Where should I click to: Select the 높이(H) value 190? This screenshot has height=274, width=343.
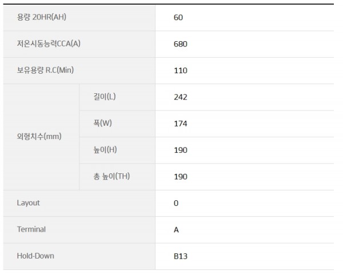click(x=181, y=150)
